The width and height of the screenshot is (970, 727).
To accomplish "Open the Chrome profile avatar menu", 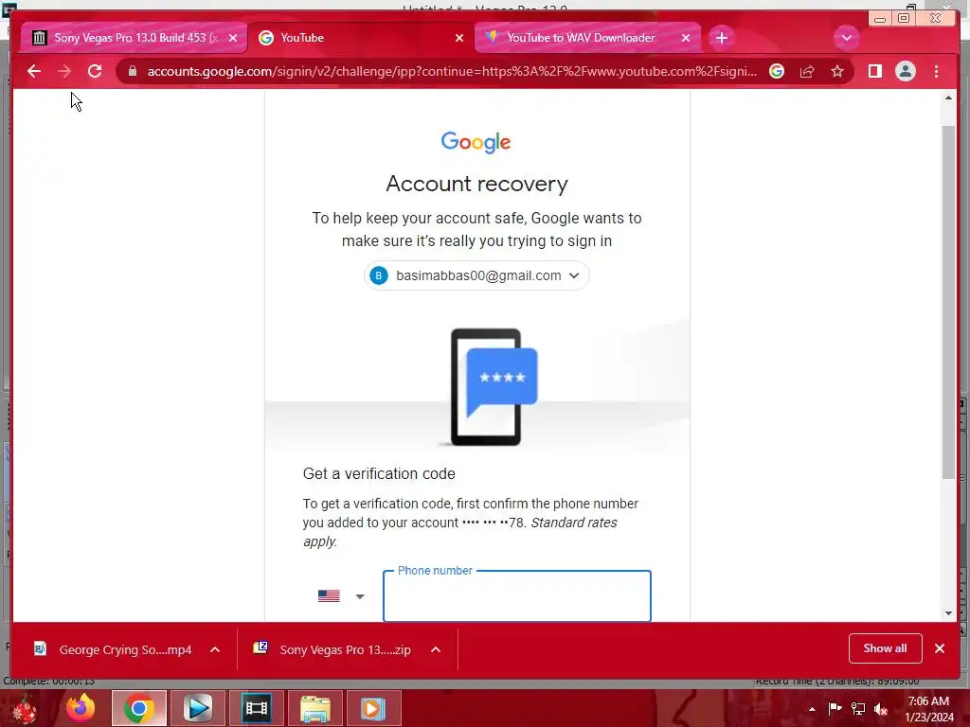I will coord(905,71).
